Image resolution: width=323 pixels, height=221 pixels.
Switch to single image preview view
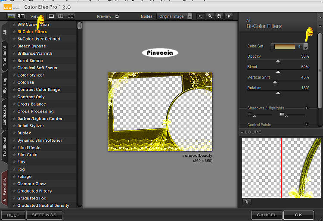point(51,16)
